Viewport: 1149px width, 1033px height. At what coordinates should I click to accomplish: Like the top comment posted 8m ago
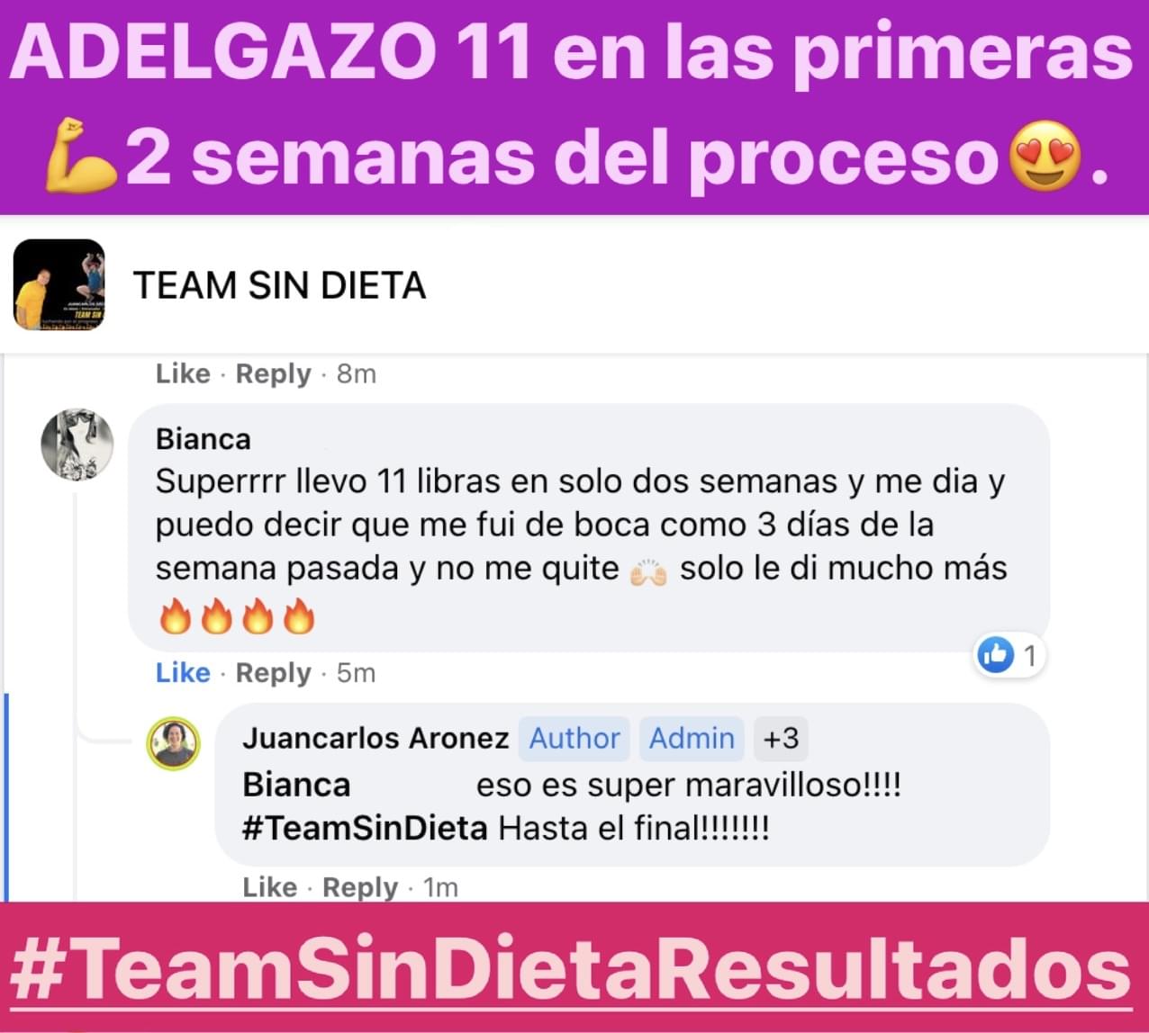[x=183, y=373]
